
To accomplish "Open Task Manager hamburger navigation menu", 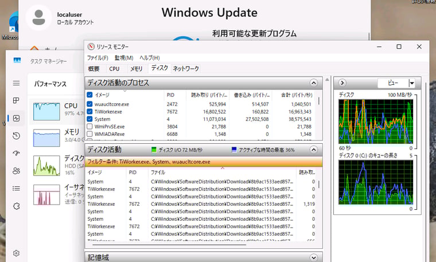I will tap(17, 83).
